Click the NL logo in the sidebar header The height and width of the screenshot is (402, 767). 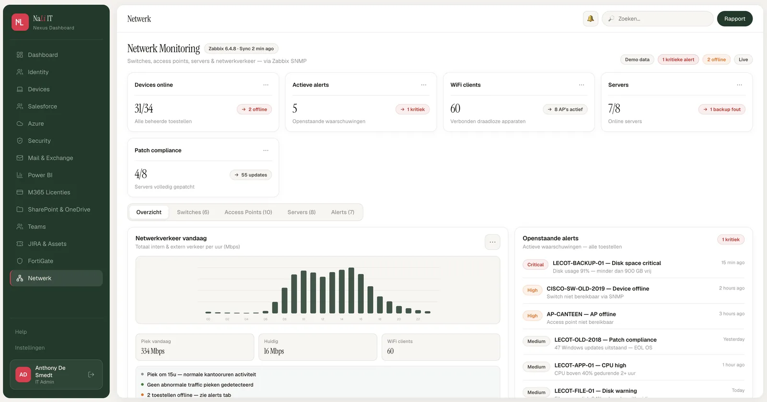(20, 22)
